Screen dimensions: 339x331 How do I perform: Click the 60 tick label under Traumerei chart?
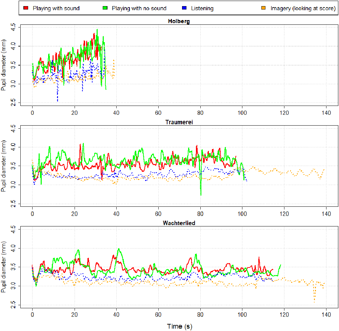pyautogui.click(x=158, y=214)
